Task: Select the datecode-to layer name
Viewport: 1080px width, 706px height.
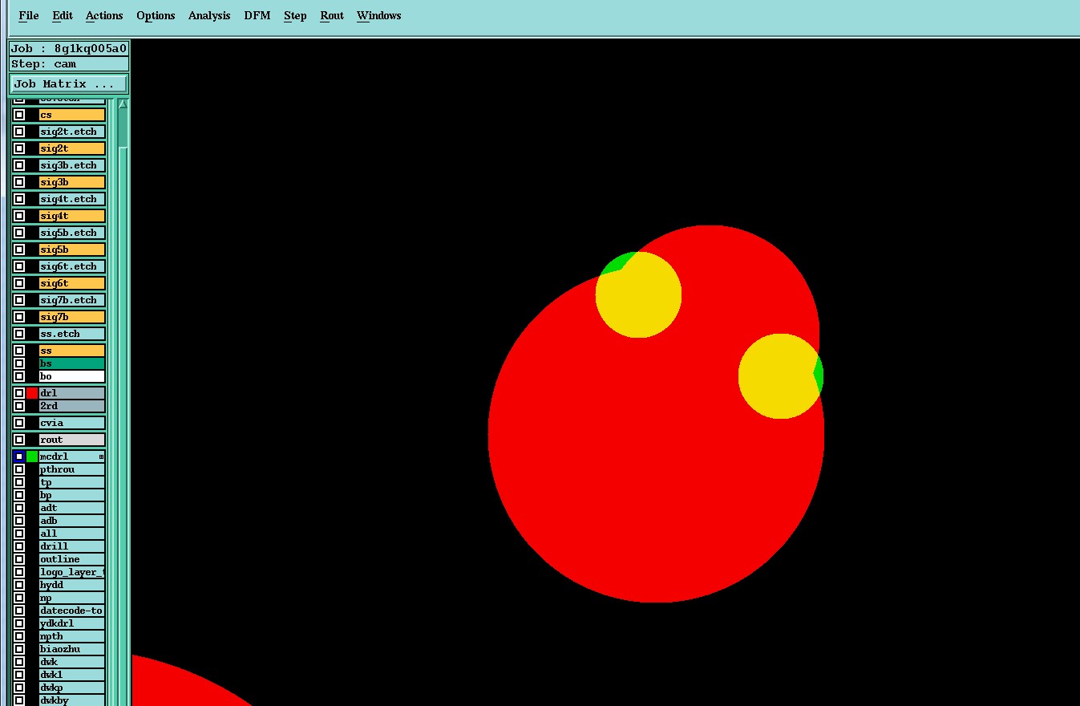Action: (x=72, y=611)
